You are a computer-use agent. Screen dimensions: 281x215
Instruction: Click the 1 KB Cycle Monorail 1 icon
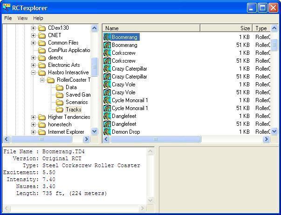[x=107, y=100]
